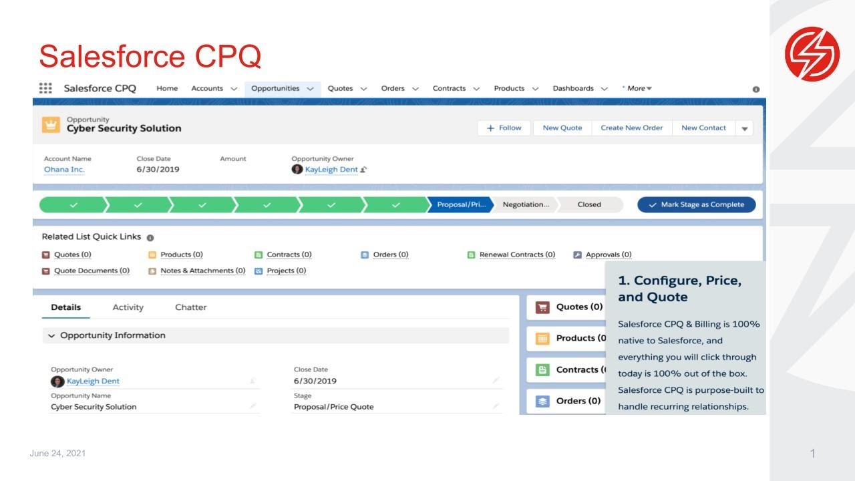Image resolution: width=855 pixels, height=481 pixels.
Task: Open the Renewal Contracts (0) quick link
Action: (518, 255)
